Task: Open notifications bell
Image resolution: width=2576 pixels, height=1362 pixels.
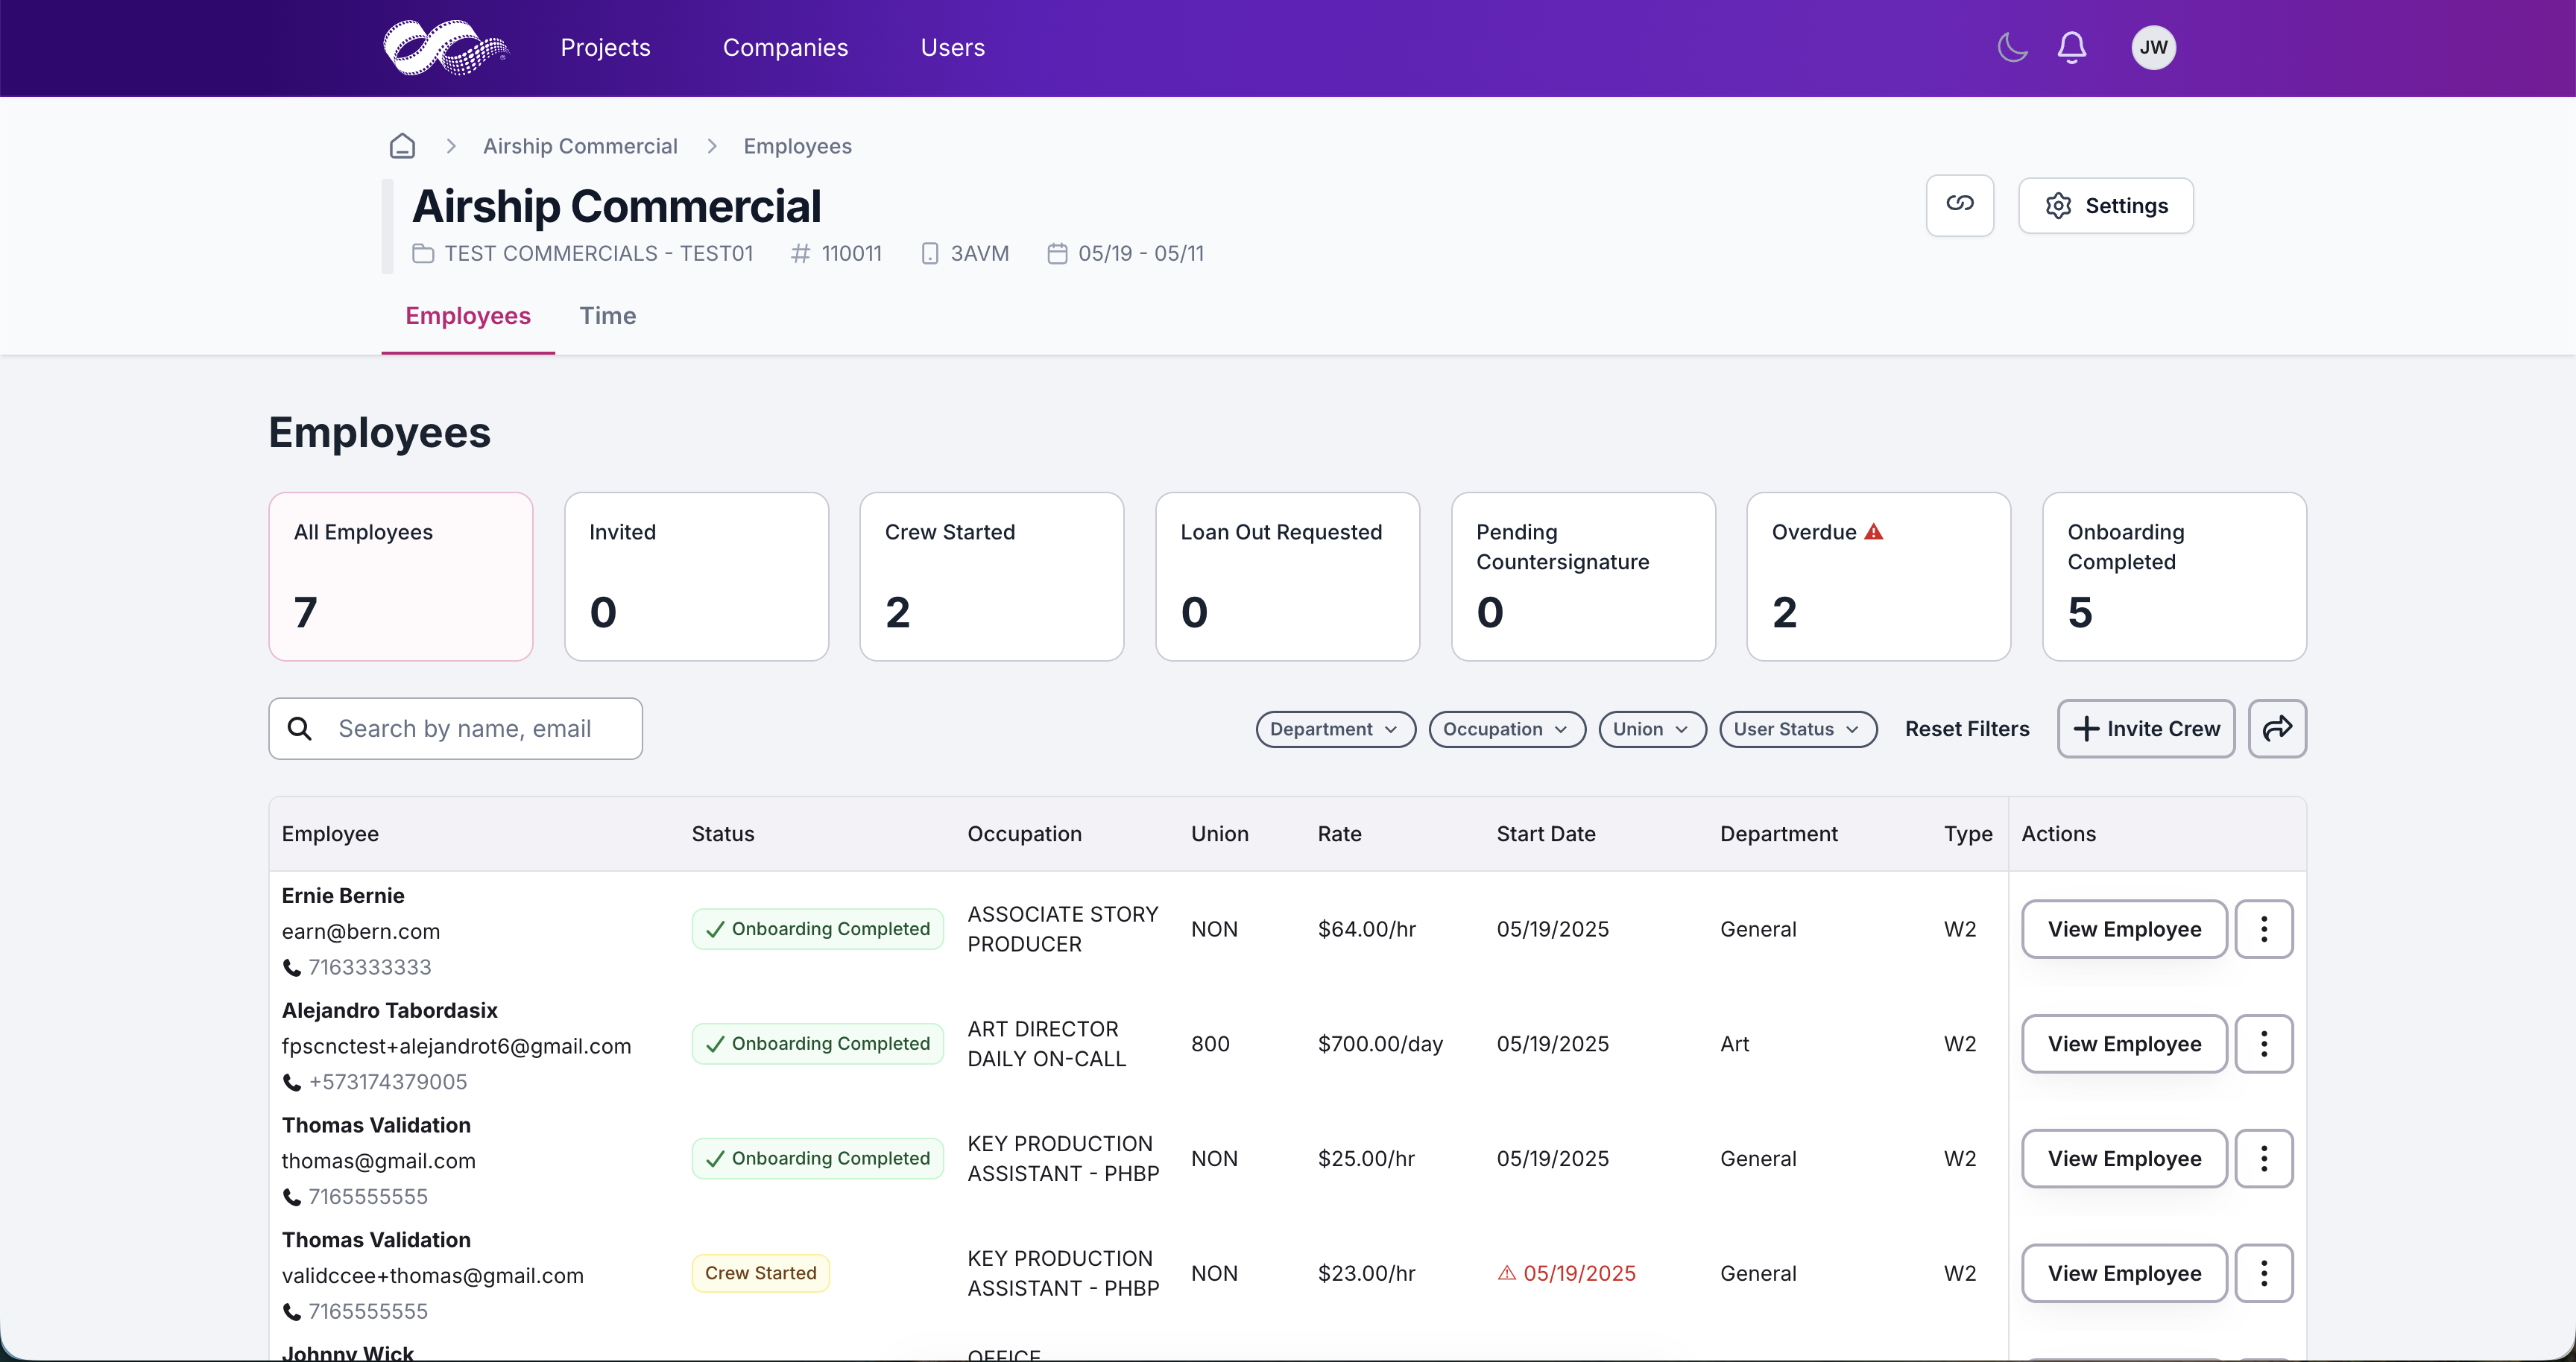Action: (x=2072, y=47)
